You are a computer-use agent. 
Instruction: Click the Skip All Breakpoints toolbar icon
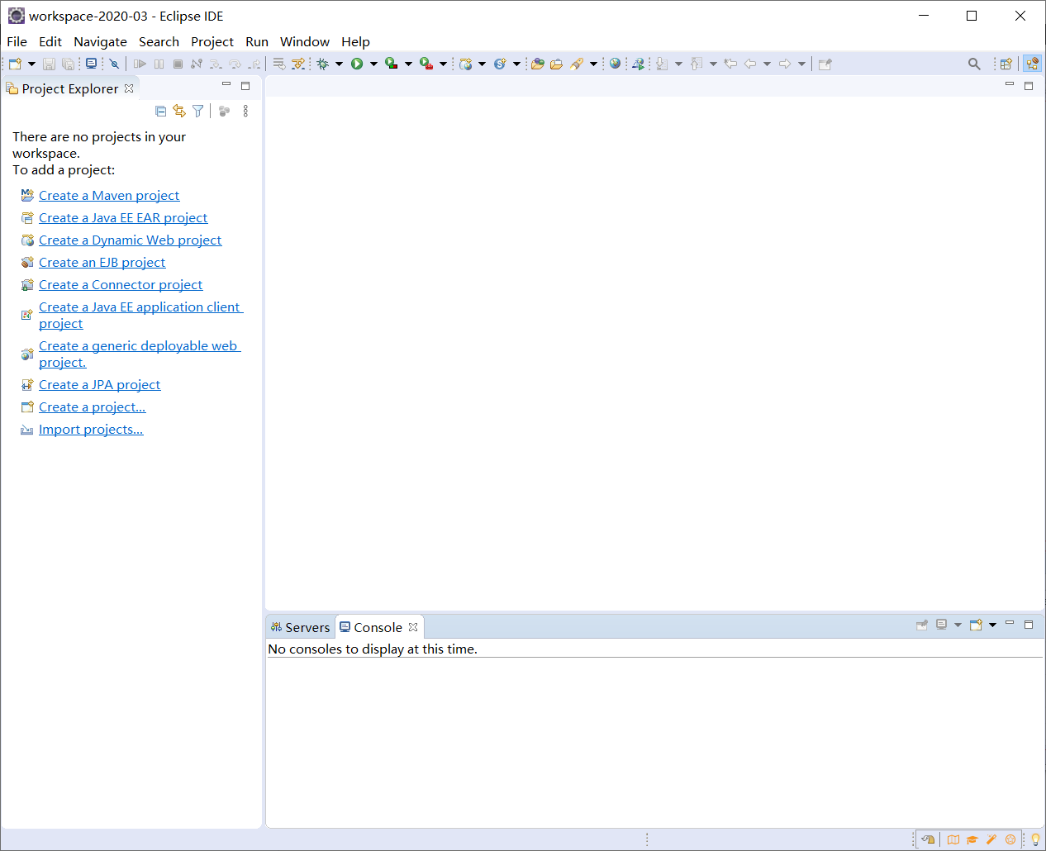point(114,64)
